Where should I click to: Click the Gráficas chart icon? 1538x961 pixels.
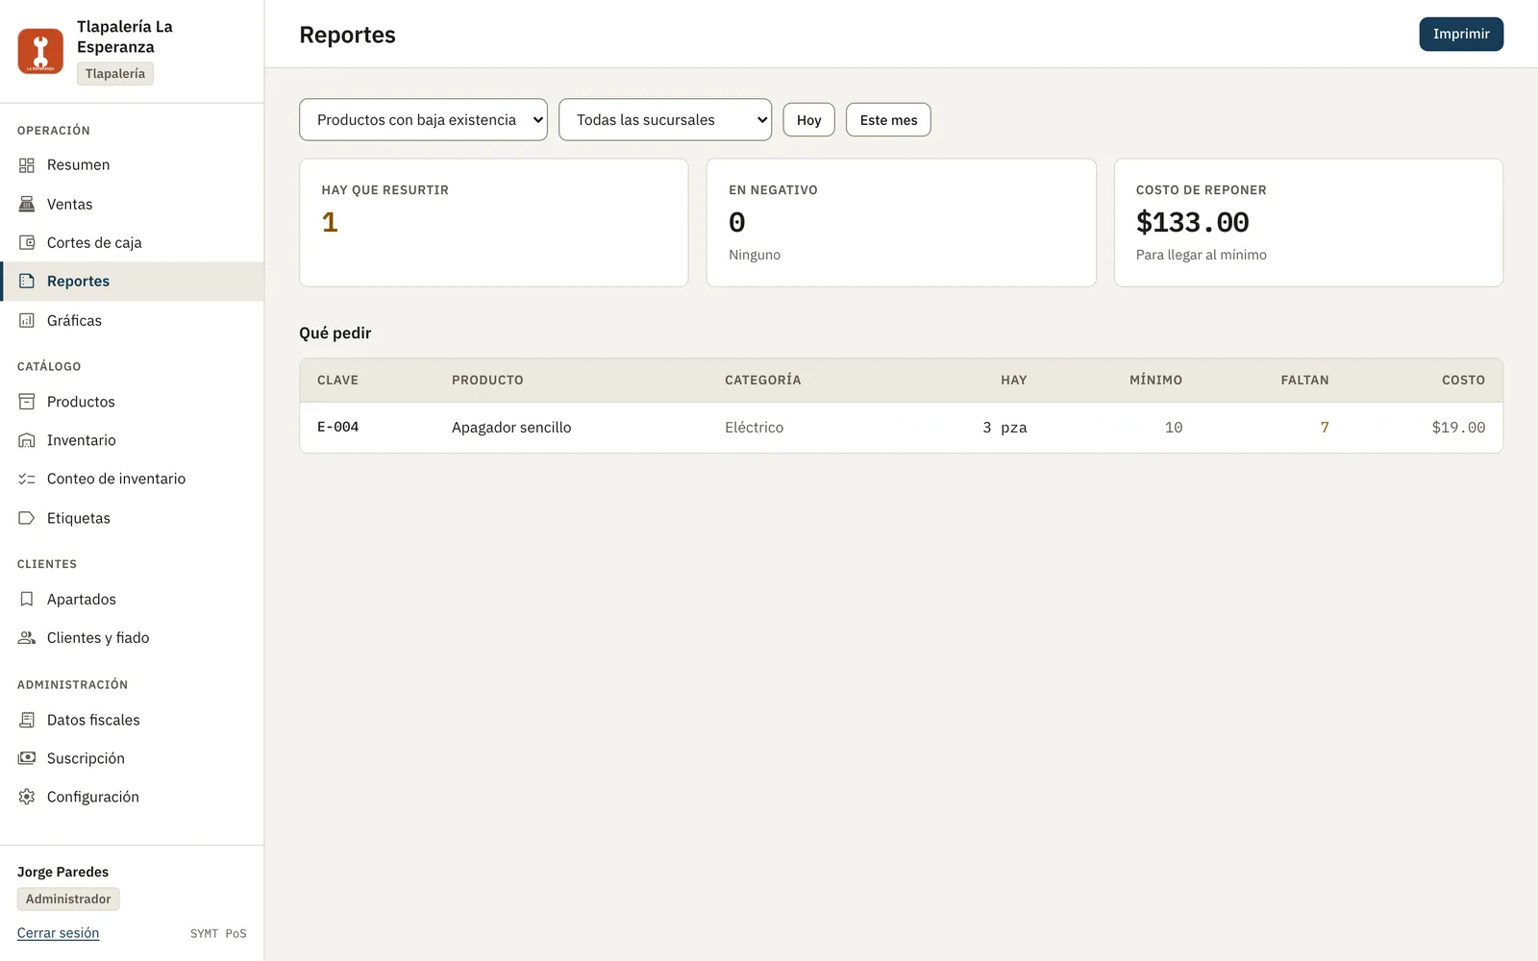pos(27,320)
